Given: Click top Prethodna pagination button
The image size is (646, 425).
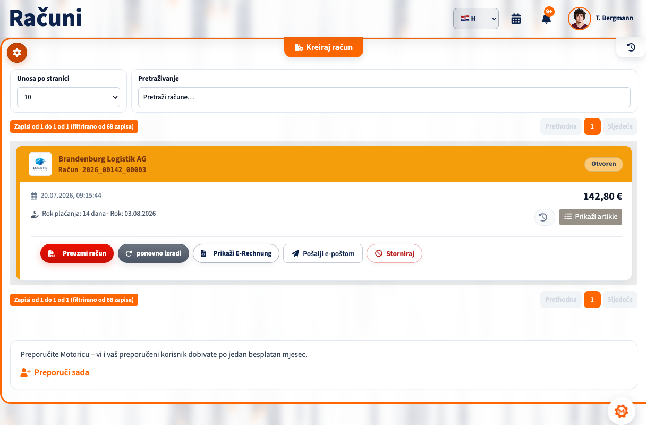Looking at the screenshot, I should [560, 126].
